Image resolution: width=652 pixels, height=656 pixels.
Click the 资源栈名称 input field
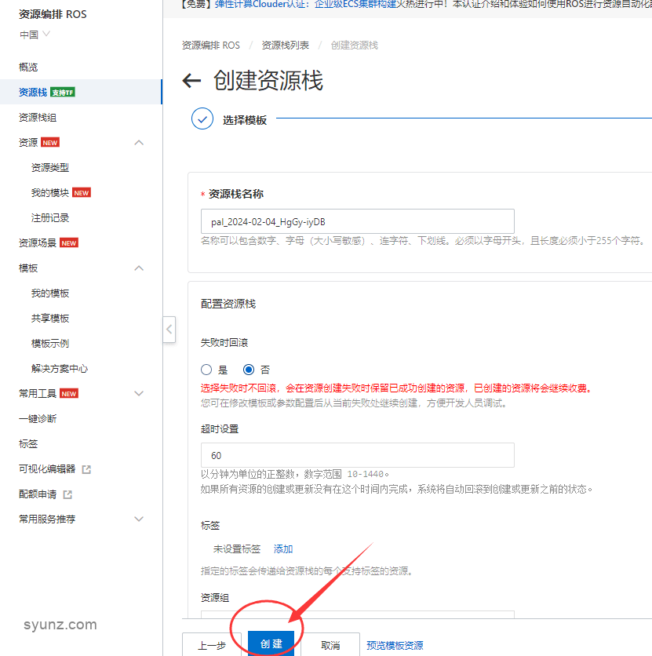[358, 221]
